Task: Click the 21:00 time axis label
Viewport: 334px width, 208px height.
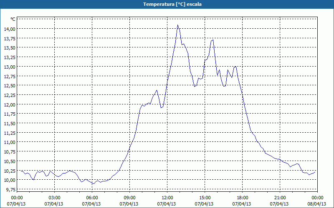Action: [x=280, y=198]
